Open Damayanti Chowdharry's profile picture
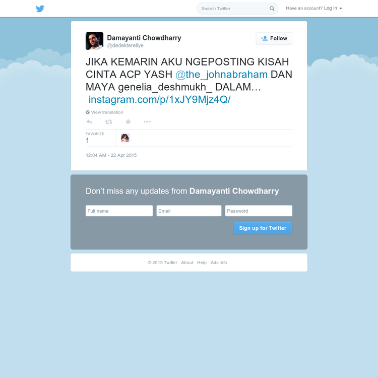 (x=95, y=41)
